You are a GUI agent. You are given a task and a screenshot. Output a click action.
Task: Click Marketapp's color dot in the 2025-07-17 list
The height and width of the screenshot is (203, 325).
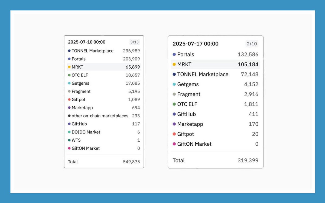click(174, 124)
